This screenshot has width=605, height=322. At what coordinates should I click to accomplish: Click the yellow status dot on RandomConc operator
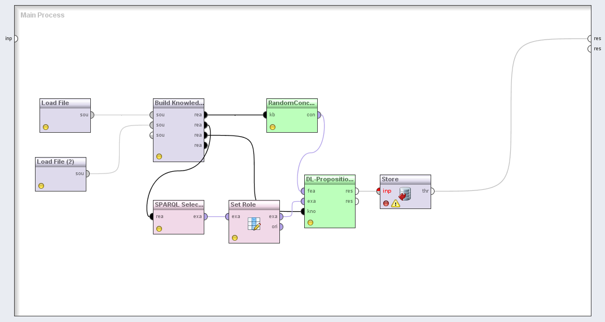click(273, 127)
